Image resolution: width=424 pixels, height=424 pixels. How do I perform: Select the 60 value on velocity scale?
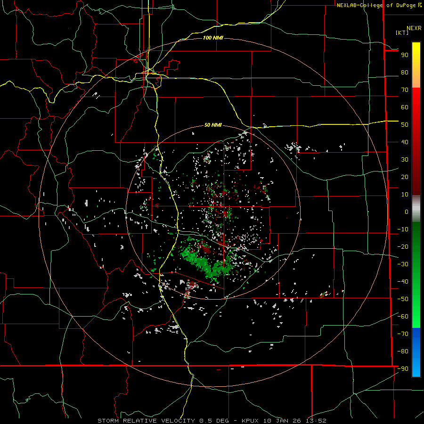(405, 107)
